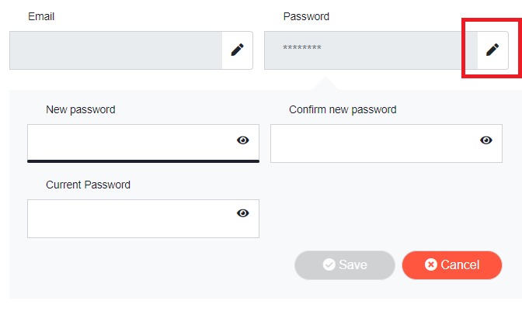Show the New password text via eye icon
Image resolution: width=522 pixels, height=311 pixels.
[x=243, y=140]
